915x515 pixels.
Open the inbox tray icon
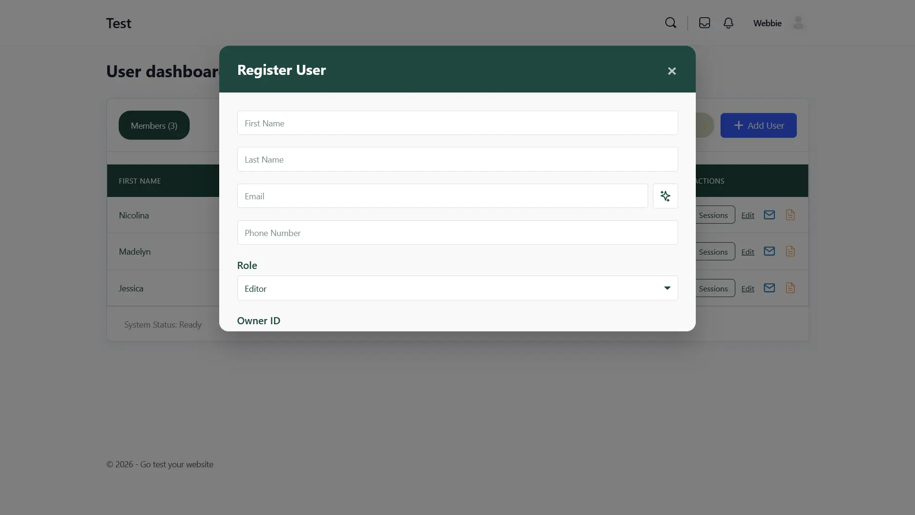[x=704, y=23]
